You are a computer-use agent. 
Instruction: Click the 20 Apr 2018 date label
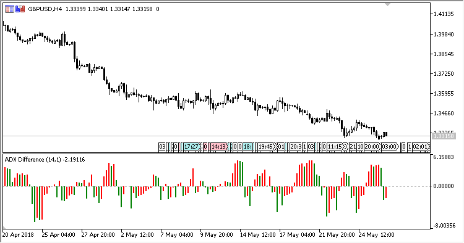click(x=18, y=235)
